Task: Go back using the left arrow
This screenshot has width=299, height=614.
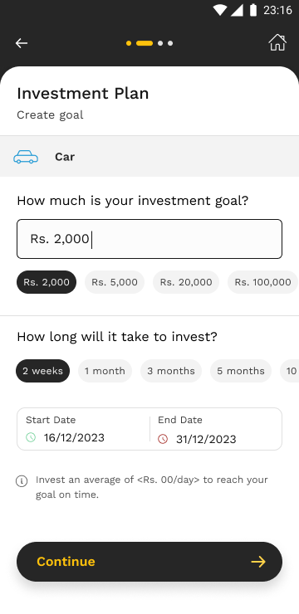Action: [22, 43]
